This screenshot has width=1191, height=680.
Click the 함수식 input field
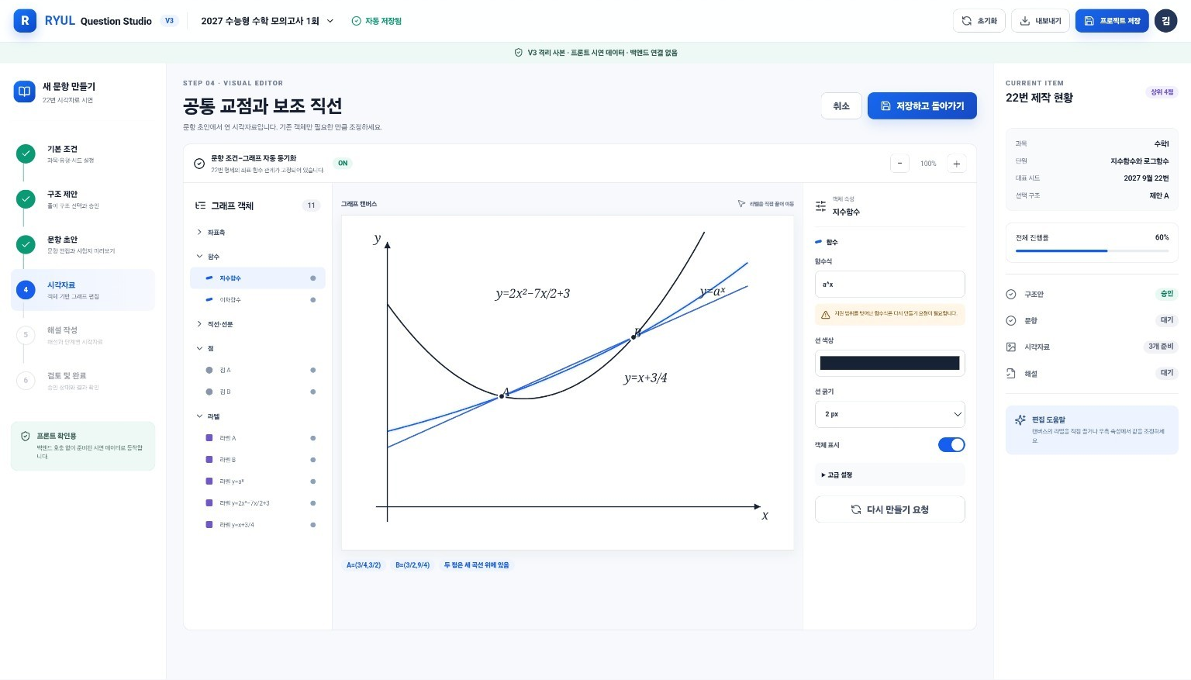(889, 284)
